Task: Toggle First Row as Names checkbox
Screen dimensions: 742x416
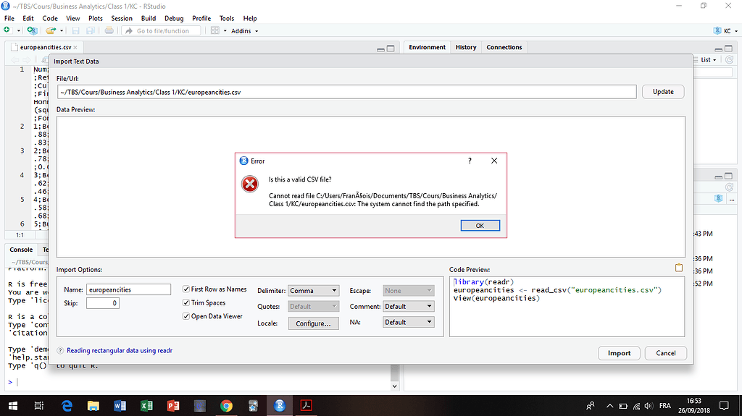Action: tap(186, 289)
